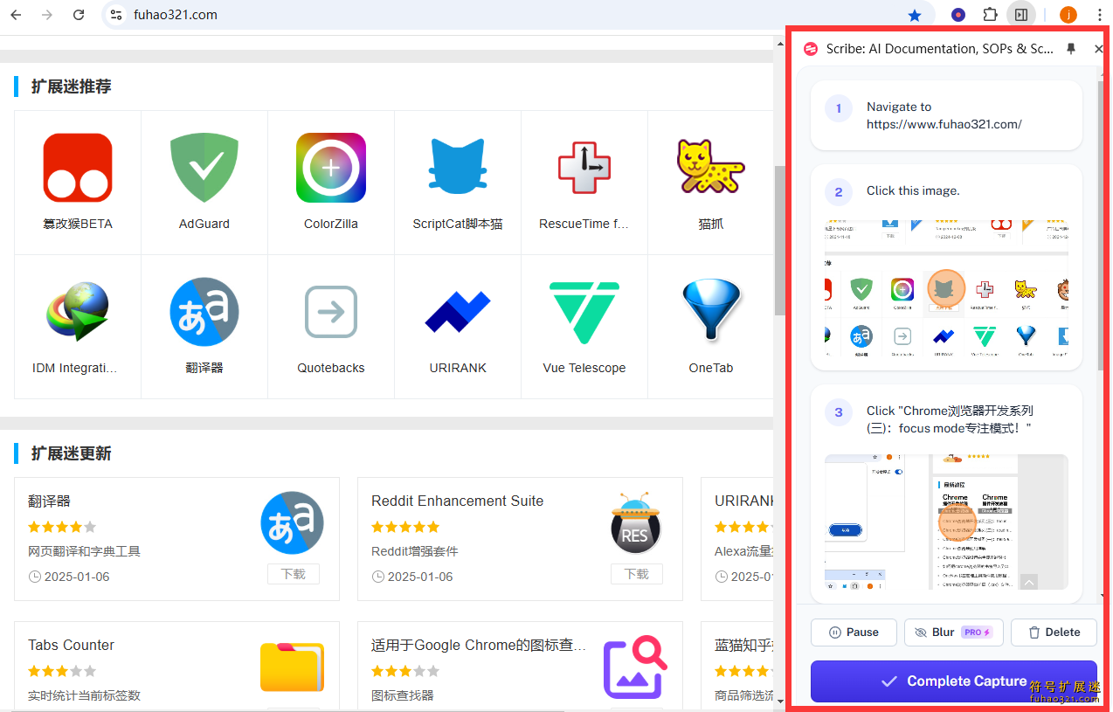This screenshot has width=1113, height=712.
Task: Pause the Scribe capture
Action: (x=854, y=633)
